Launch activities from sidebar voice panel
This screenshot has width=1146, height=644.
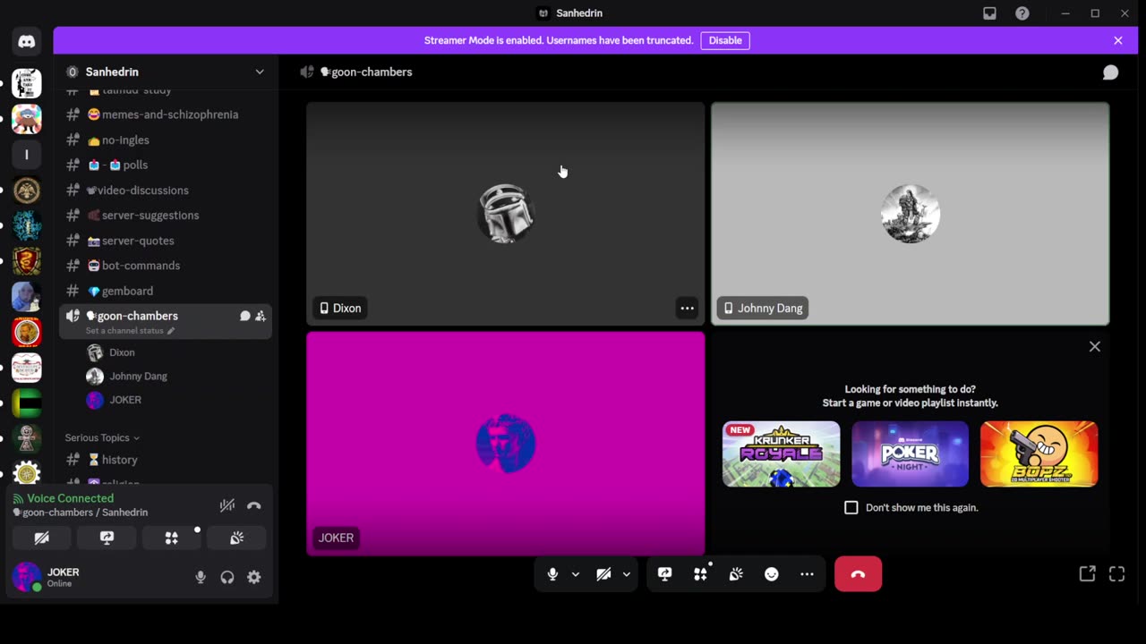coord(171,538)
